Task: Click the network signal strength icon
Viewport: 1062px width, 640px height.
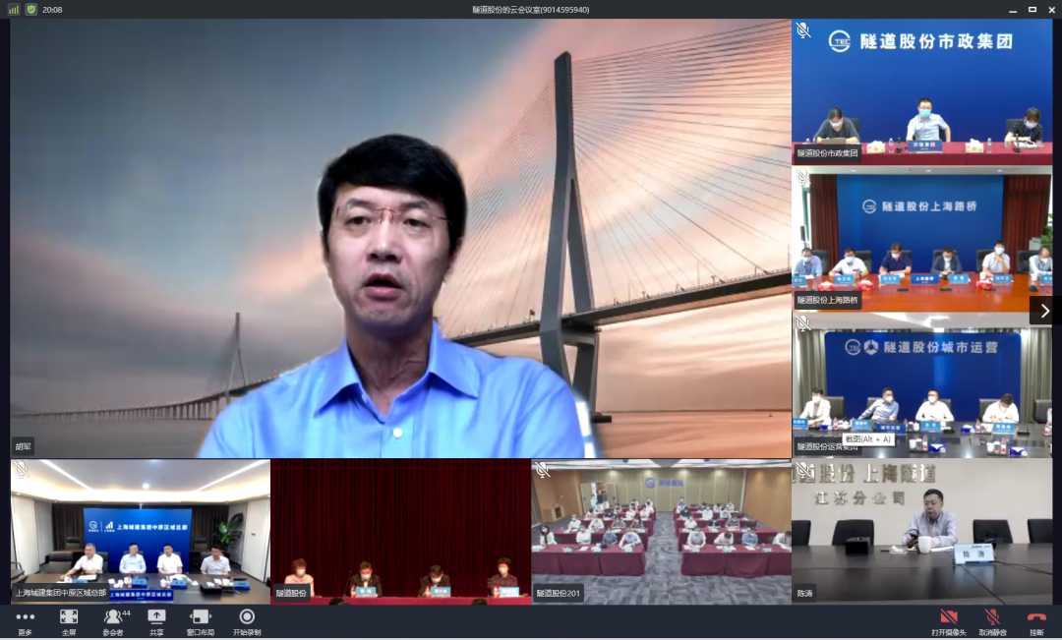Action: 14,9
